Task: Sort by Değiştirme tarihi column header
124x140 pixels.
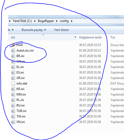Action: (x=90, y=37)
